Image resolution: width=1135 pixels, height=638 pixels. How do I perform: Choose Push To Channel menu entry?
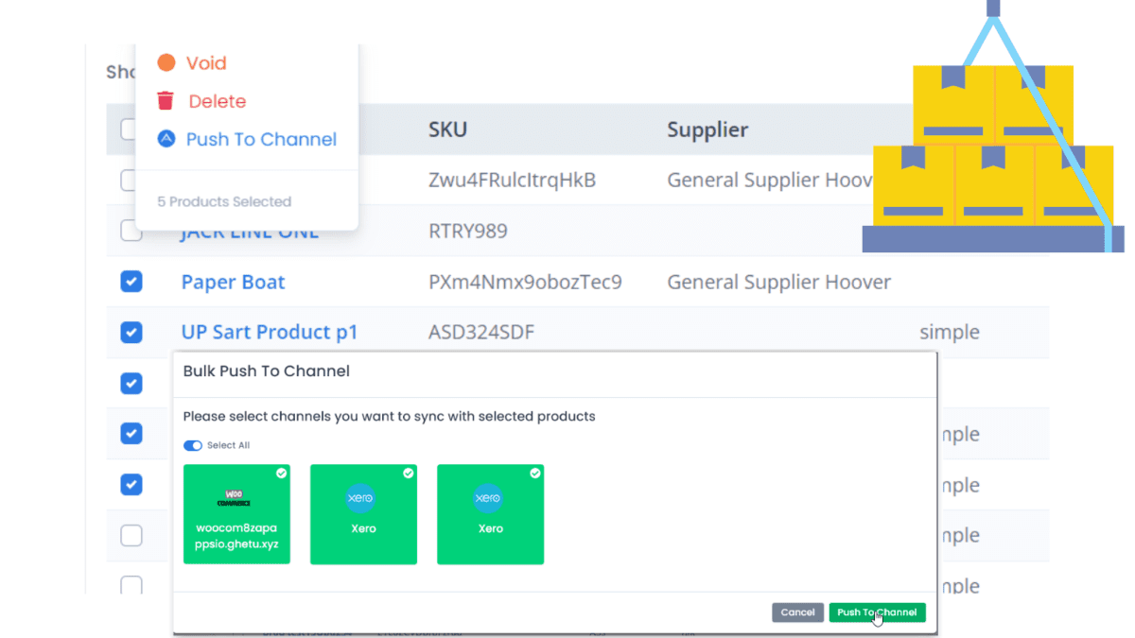261,139
